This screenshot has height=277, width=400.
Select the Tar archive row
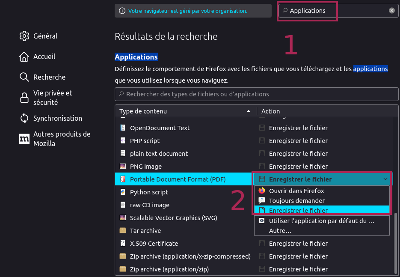point(184,230)
